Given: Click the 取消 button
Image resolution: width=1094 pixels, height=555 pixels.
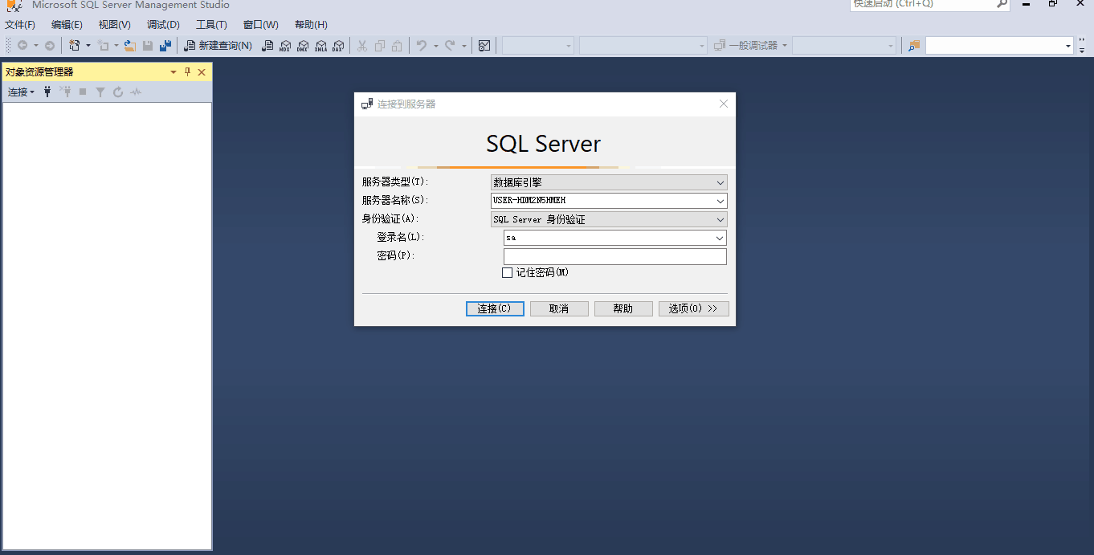Looking at the screenshot, I should (x=559, y=309).
